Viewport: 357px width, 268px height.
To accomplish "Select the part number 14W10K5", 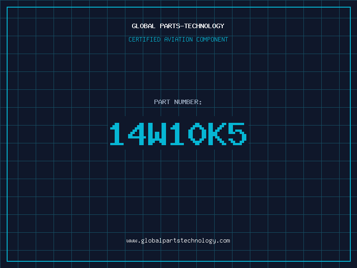I will [x=178, y=134].
